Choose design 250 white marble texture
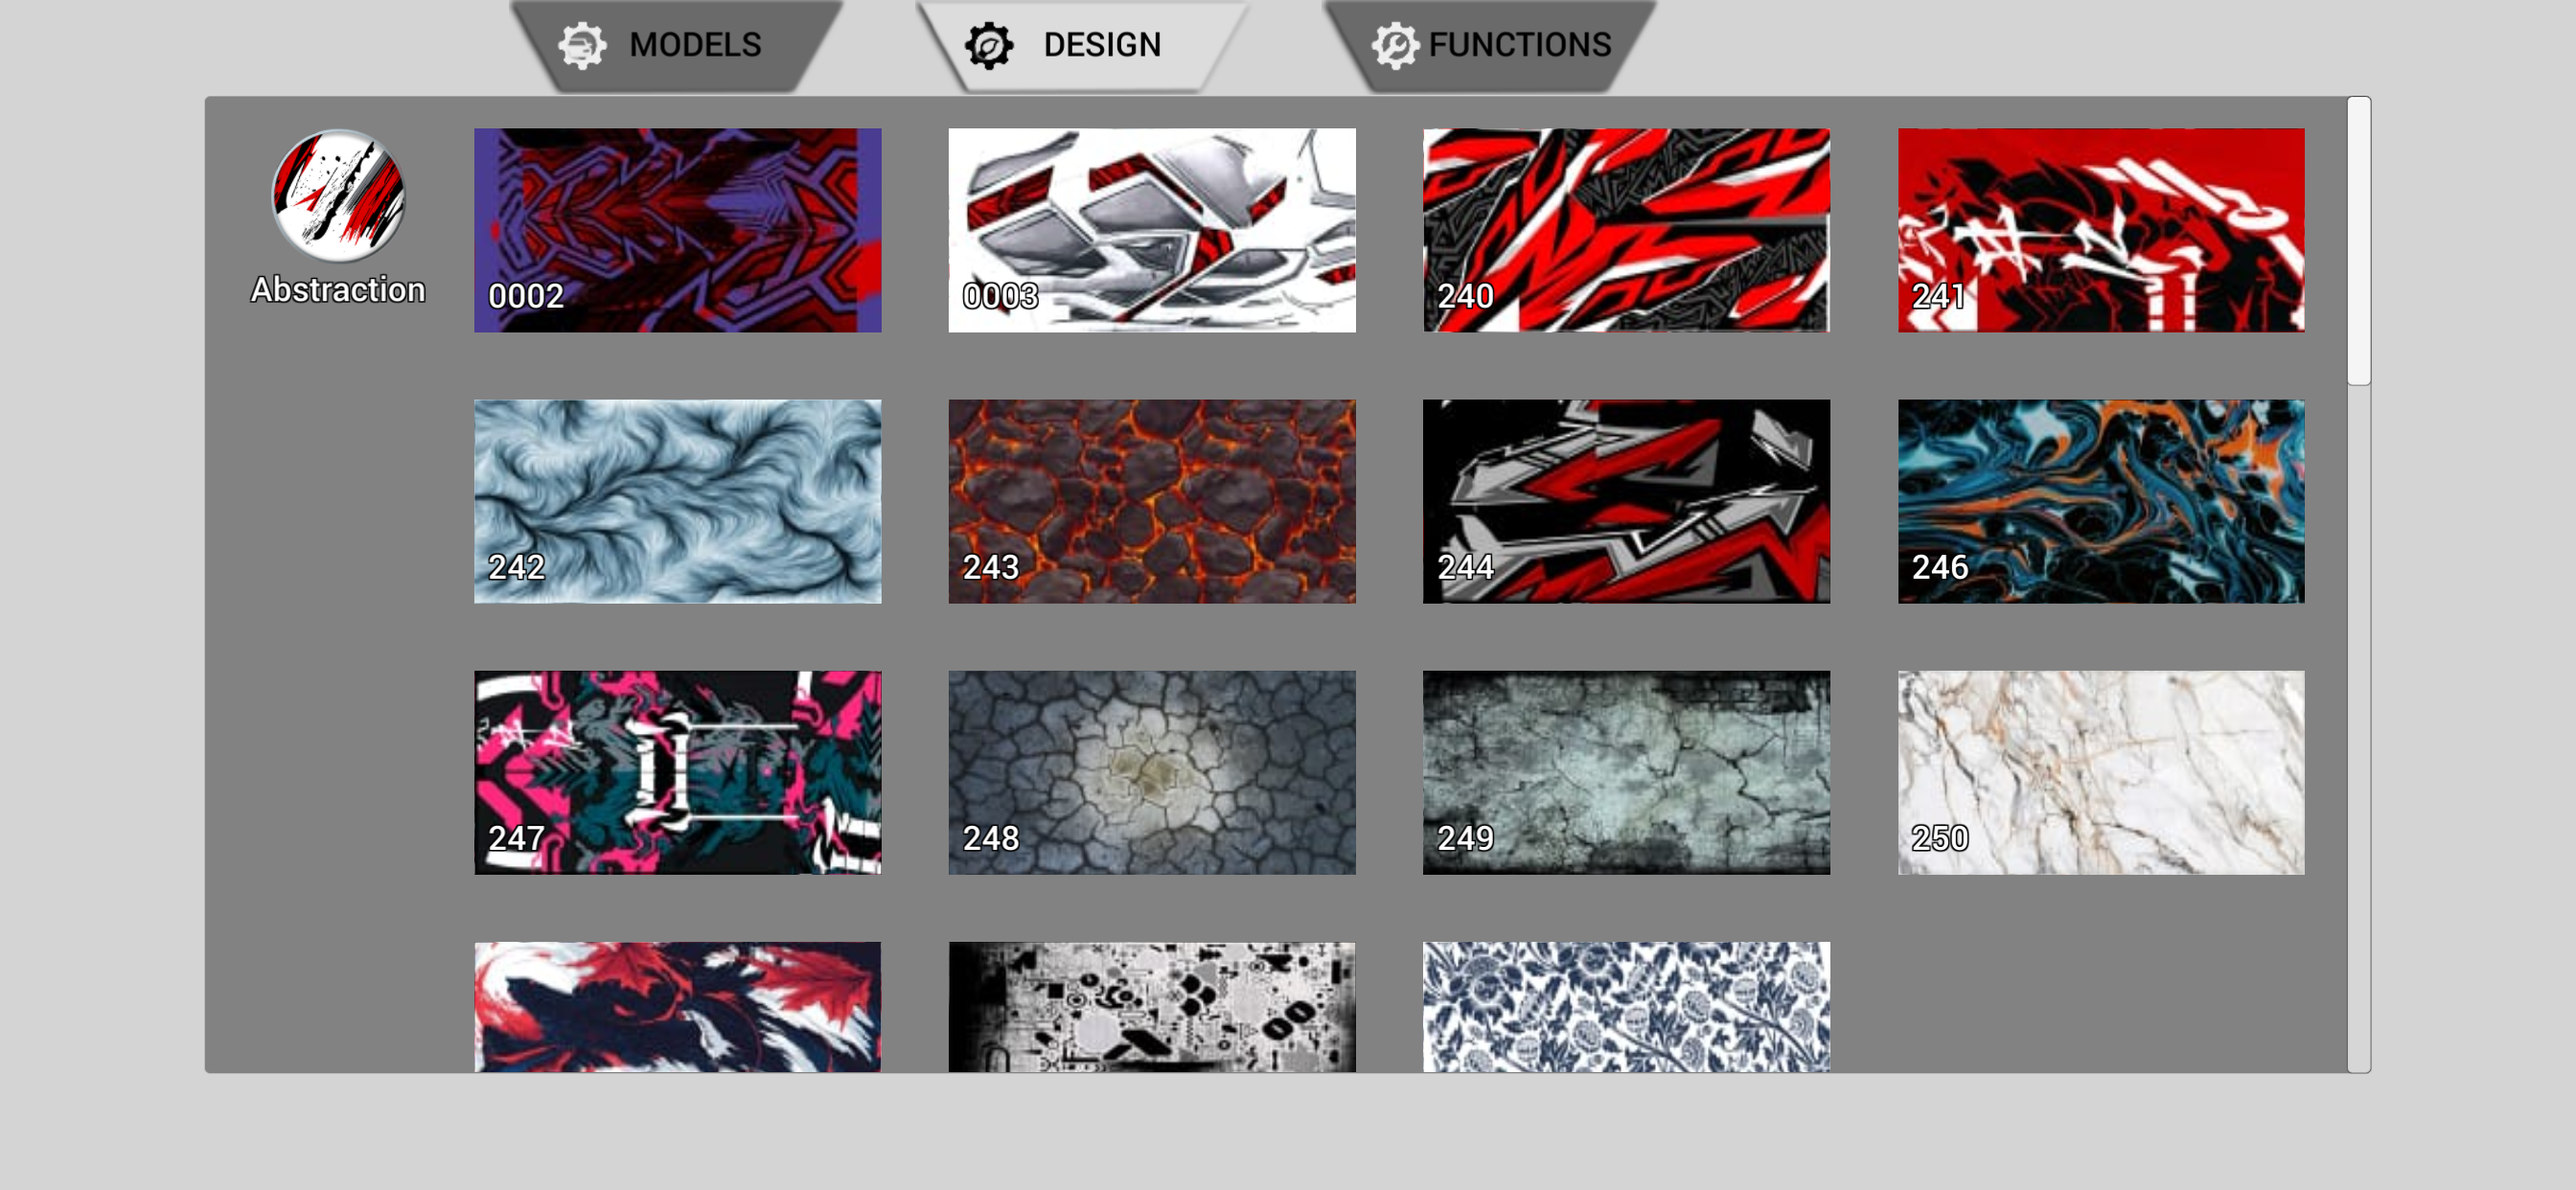Viewport: 2576px width, 1190px height. coord(2101,772)
